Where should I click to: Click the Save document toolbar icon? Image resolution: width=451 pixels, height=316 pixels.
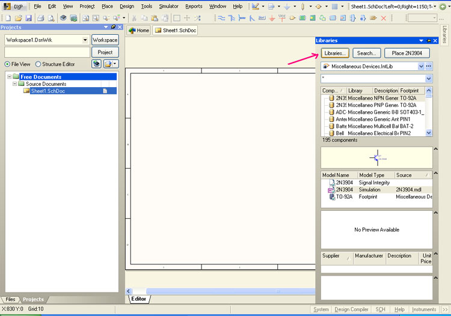(28, 18)
